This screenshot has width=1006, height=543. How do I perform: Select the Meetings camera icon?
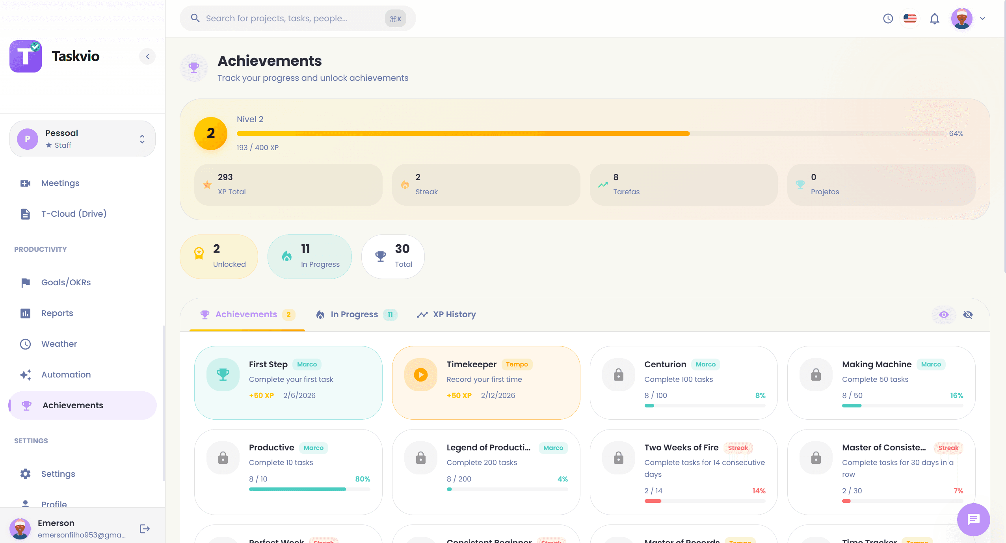25,183
